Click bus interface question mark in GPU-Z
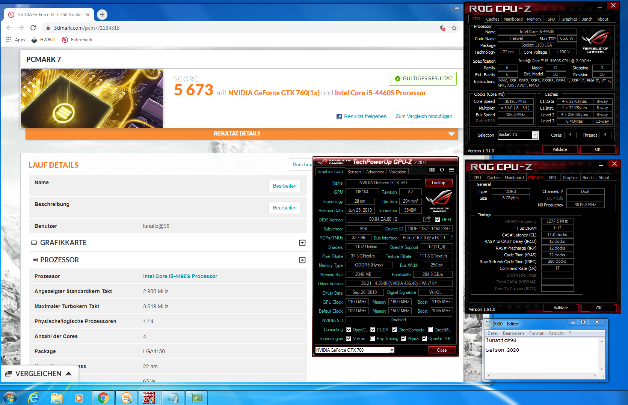 click(452, 238)
